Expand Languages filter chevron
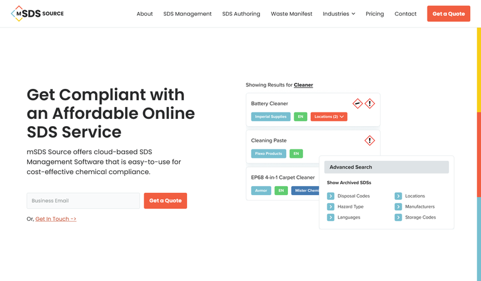Viewport: 481px width, 281px height. click(330, 217)
